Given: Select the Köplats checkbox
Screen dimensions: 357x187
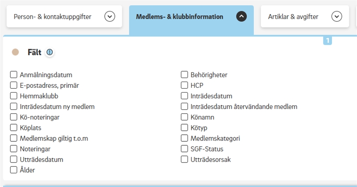Looking at the screenshot, I should [x=14, y=128].
